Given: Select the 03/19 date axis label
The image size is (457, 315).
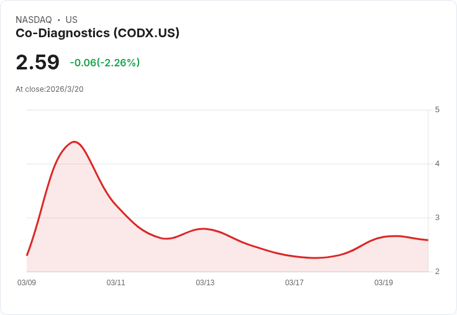Looking at the screenshot, I should coord(384,283).
